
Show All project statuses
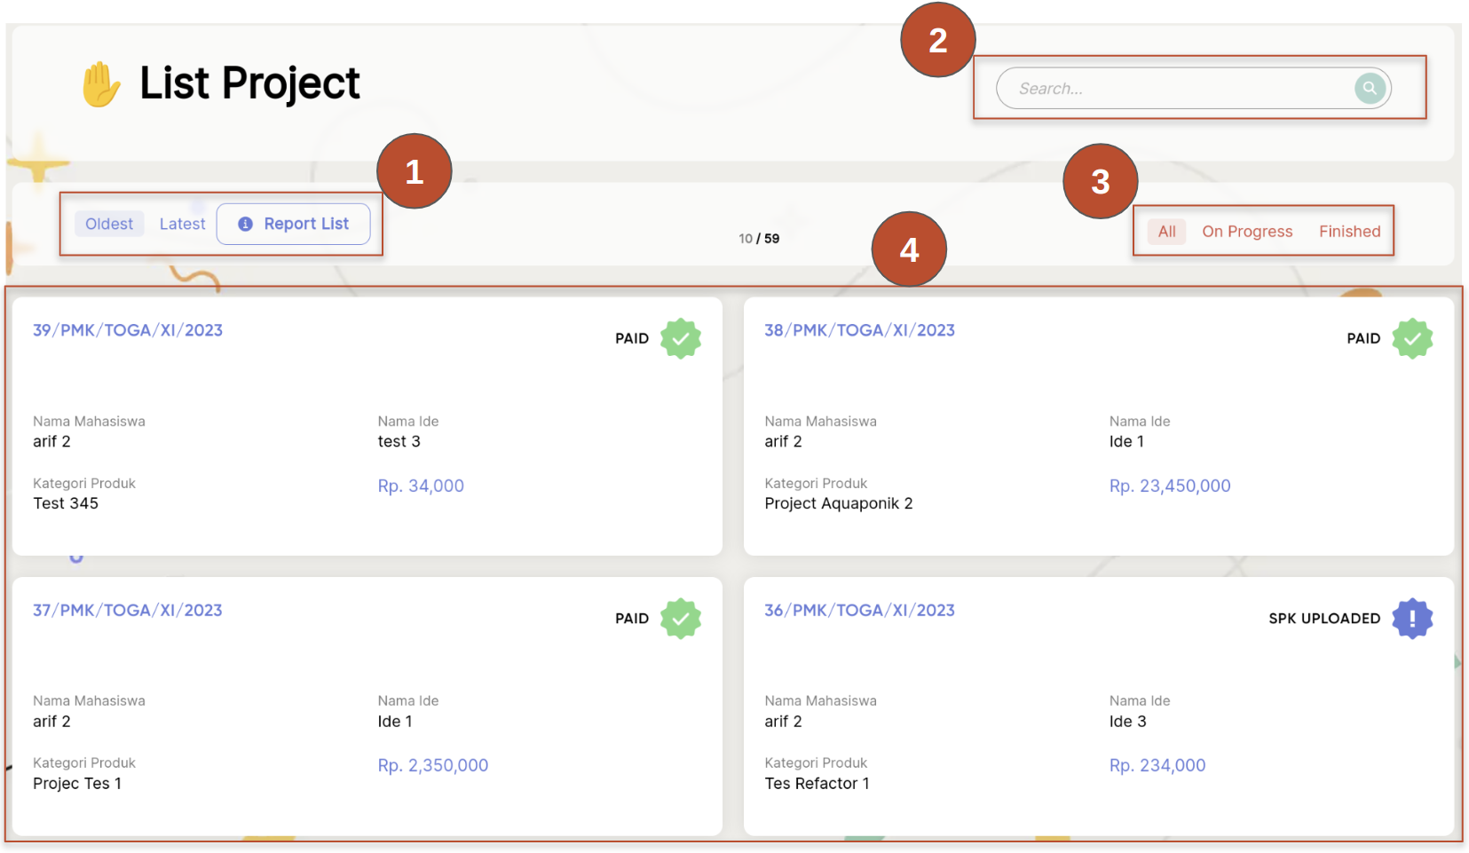[1166, 232]
